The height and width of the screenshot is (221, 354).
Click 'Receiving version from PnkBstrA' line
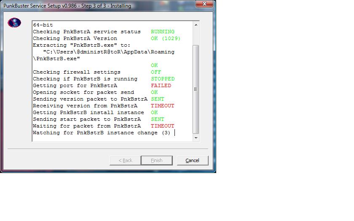click(x=85, y=106)
